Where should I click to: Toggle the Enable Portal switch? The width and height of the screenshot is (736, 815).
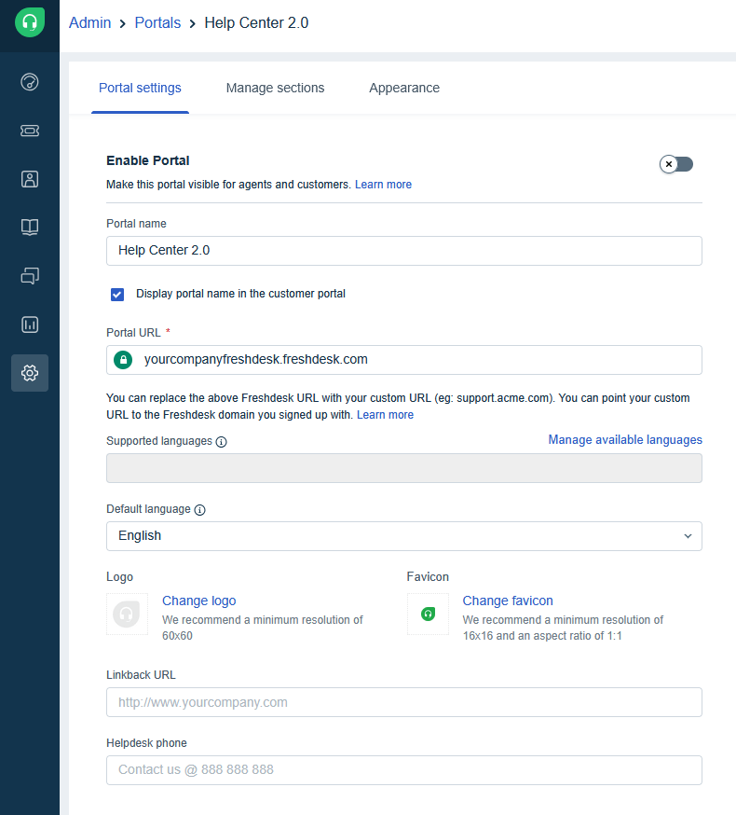click(x=676, y=164)
